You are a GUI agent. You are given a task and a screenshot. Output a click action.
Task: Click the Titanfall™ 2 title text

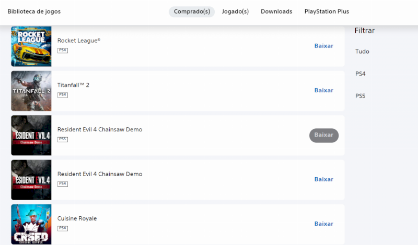(x=73, y=85)
